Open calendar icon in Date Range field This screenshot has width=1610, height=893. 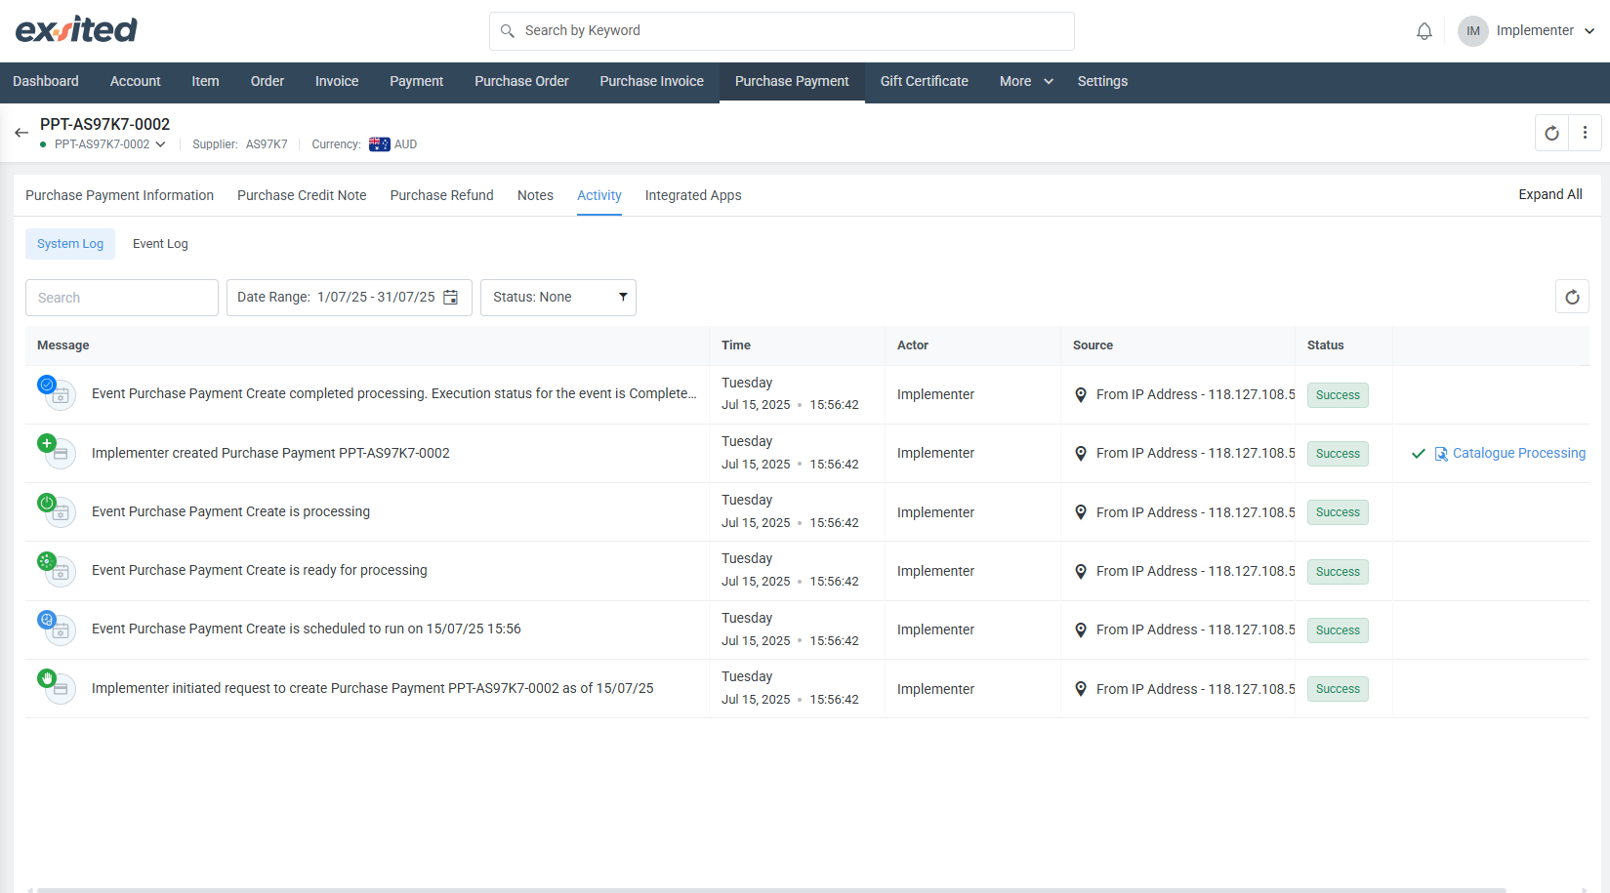(450, 297)
